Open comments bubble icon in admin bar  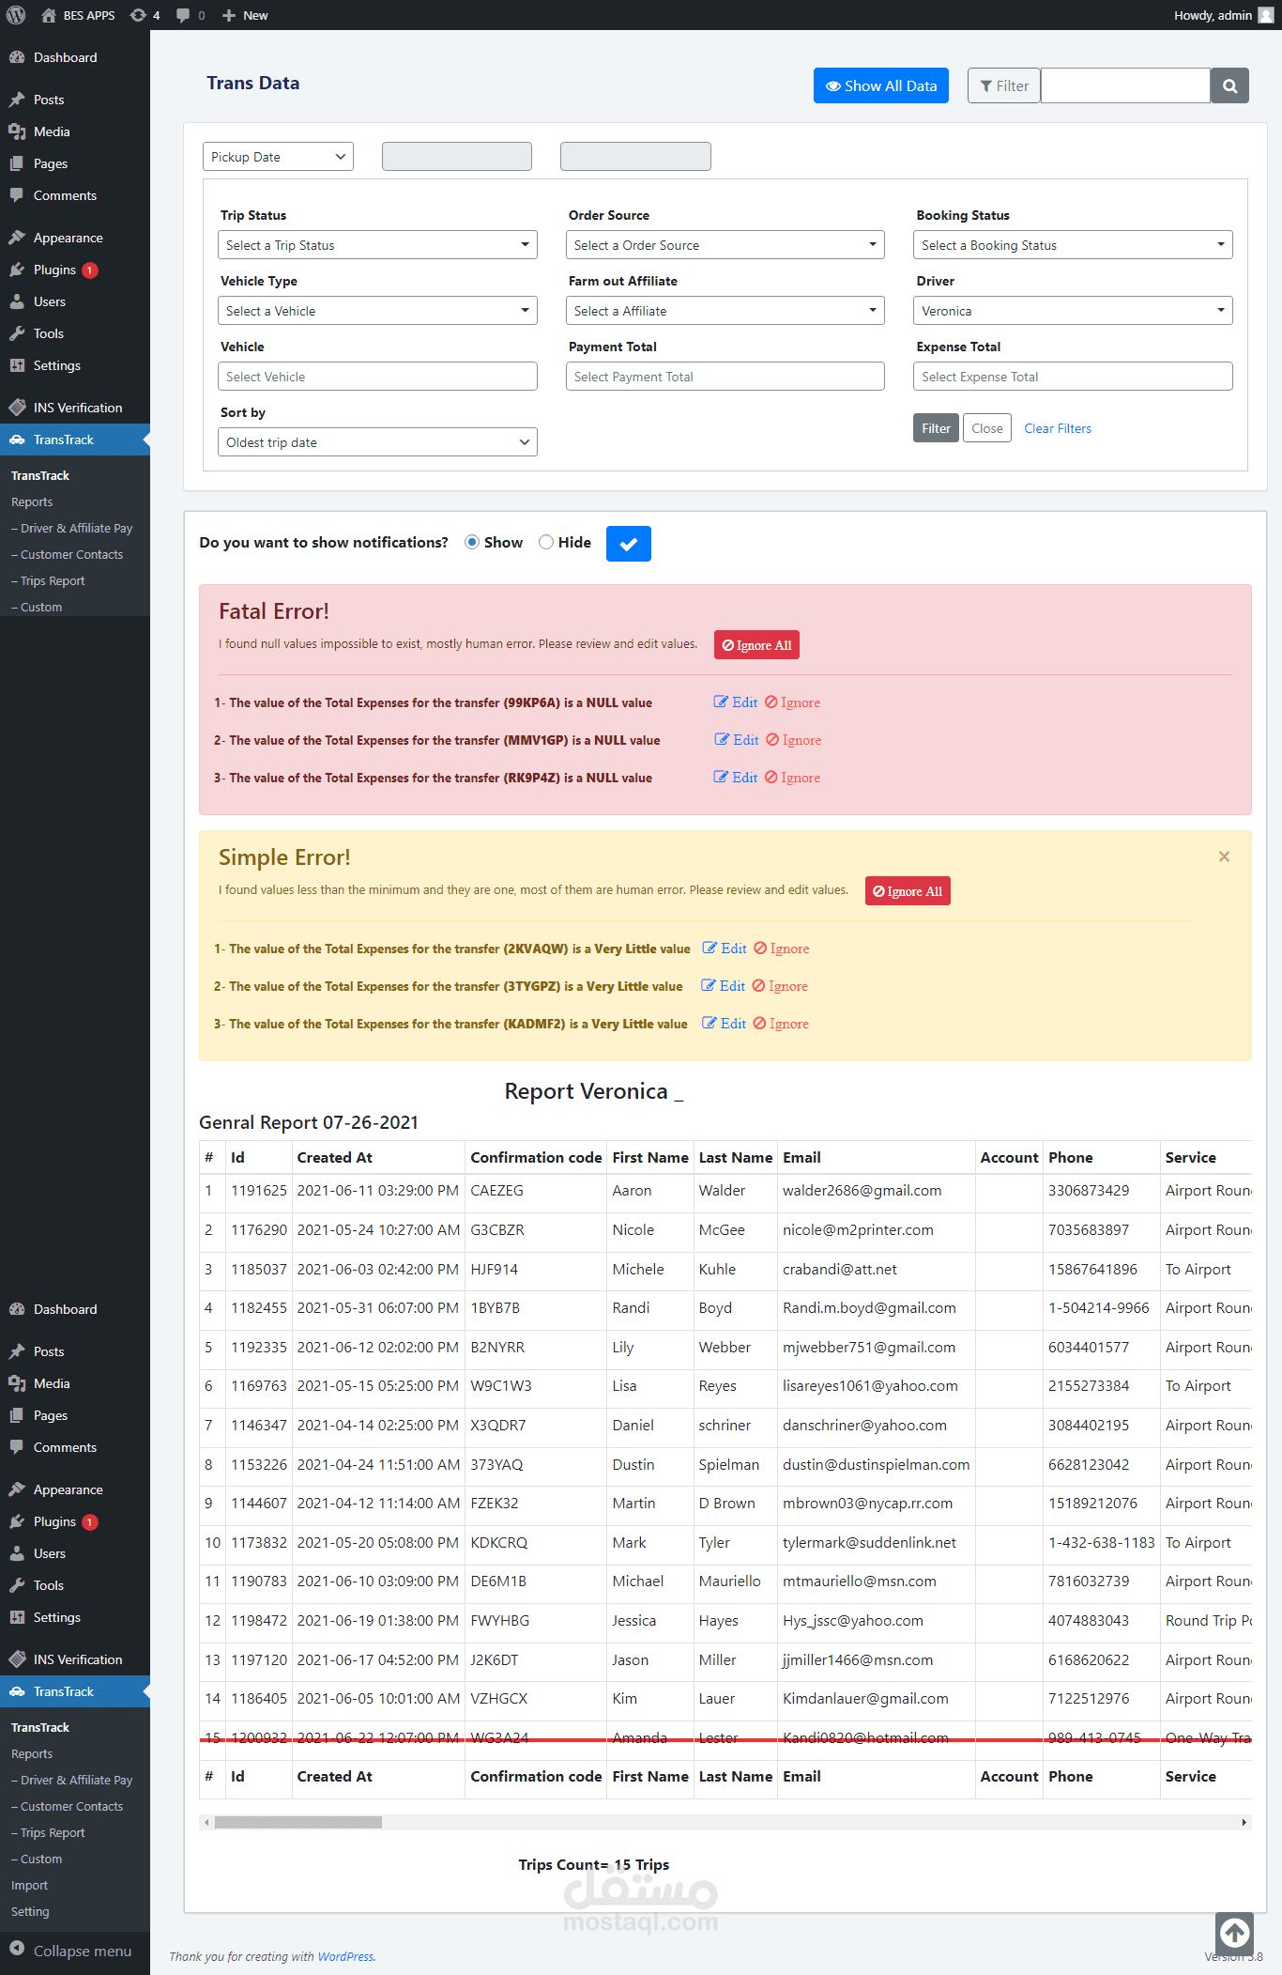click(183, 15)
